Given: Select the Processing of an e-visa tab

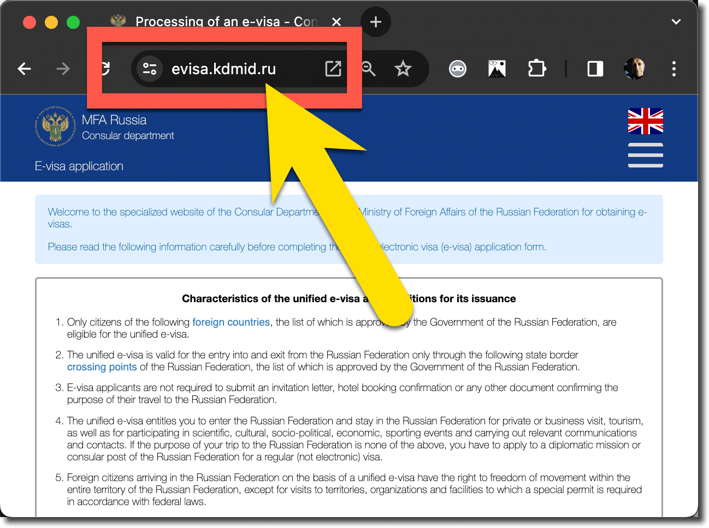Looking at the screenshot, I should tap(218, 22).
